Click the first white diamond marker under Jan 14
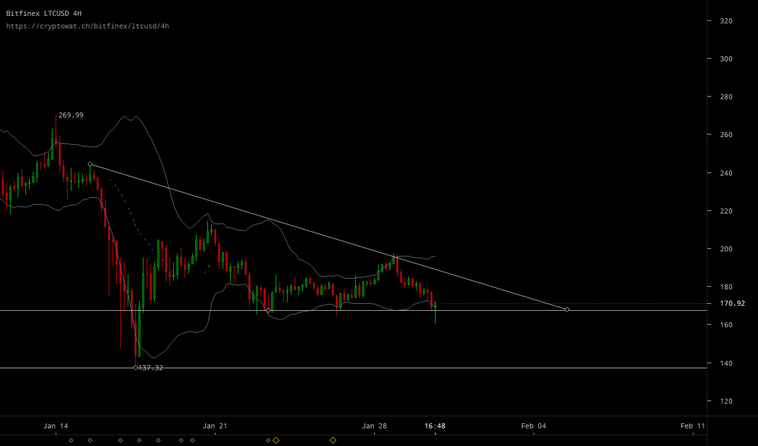 71,440
